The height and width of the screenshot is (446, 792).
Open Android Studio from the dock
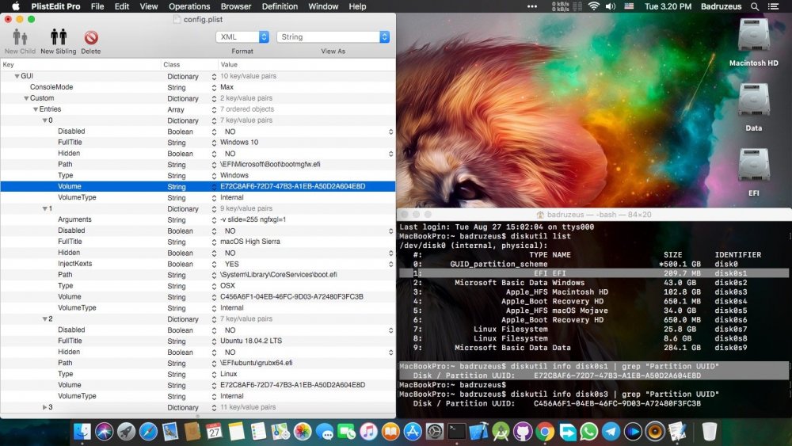point(501,432)
